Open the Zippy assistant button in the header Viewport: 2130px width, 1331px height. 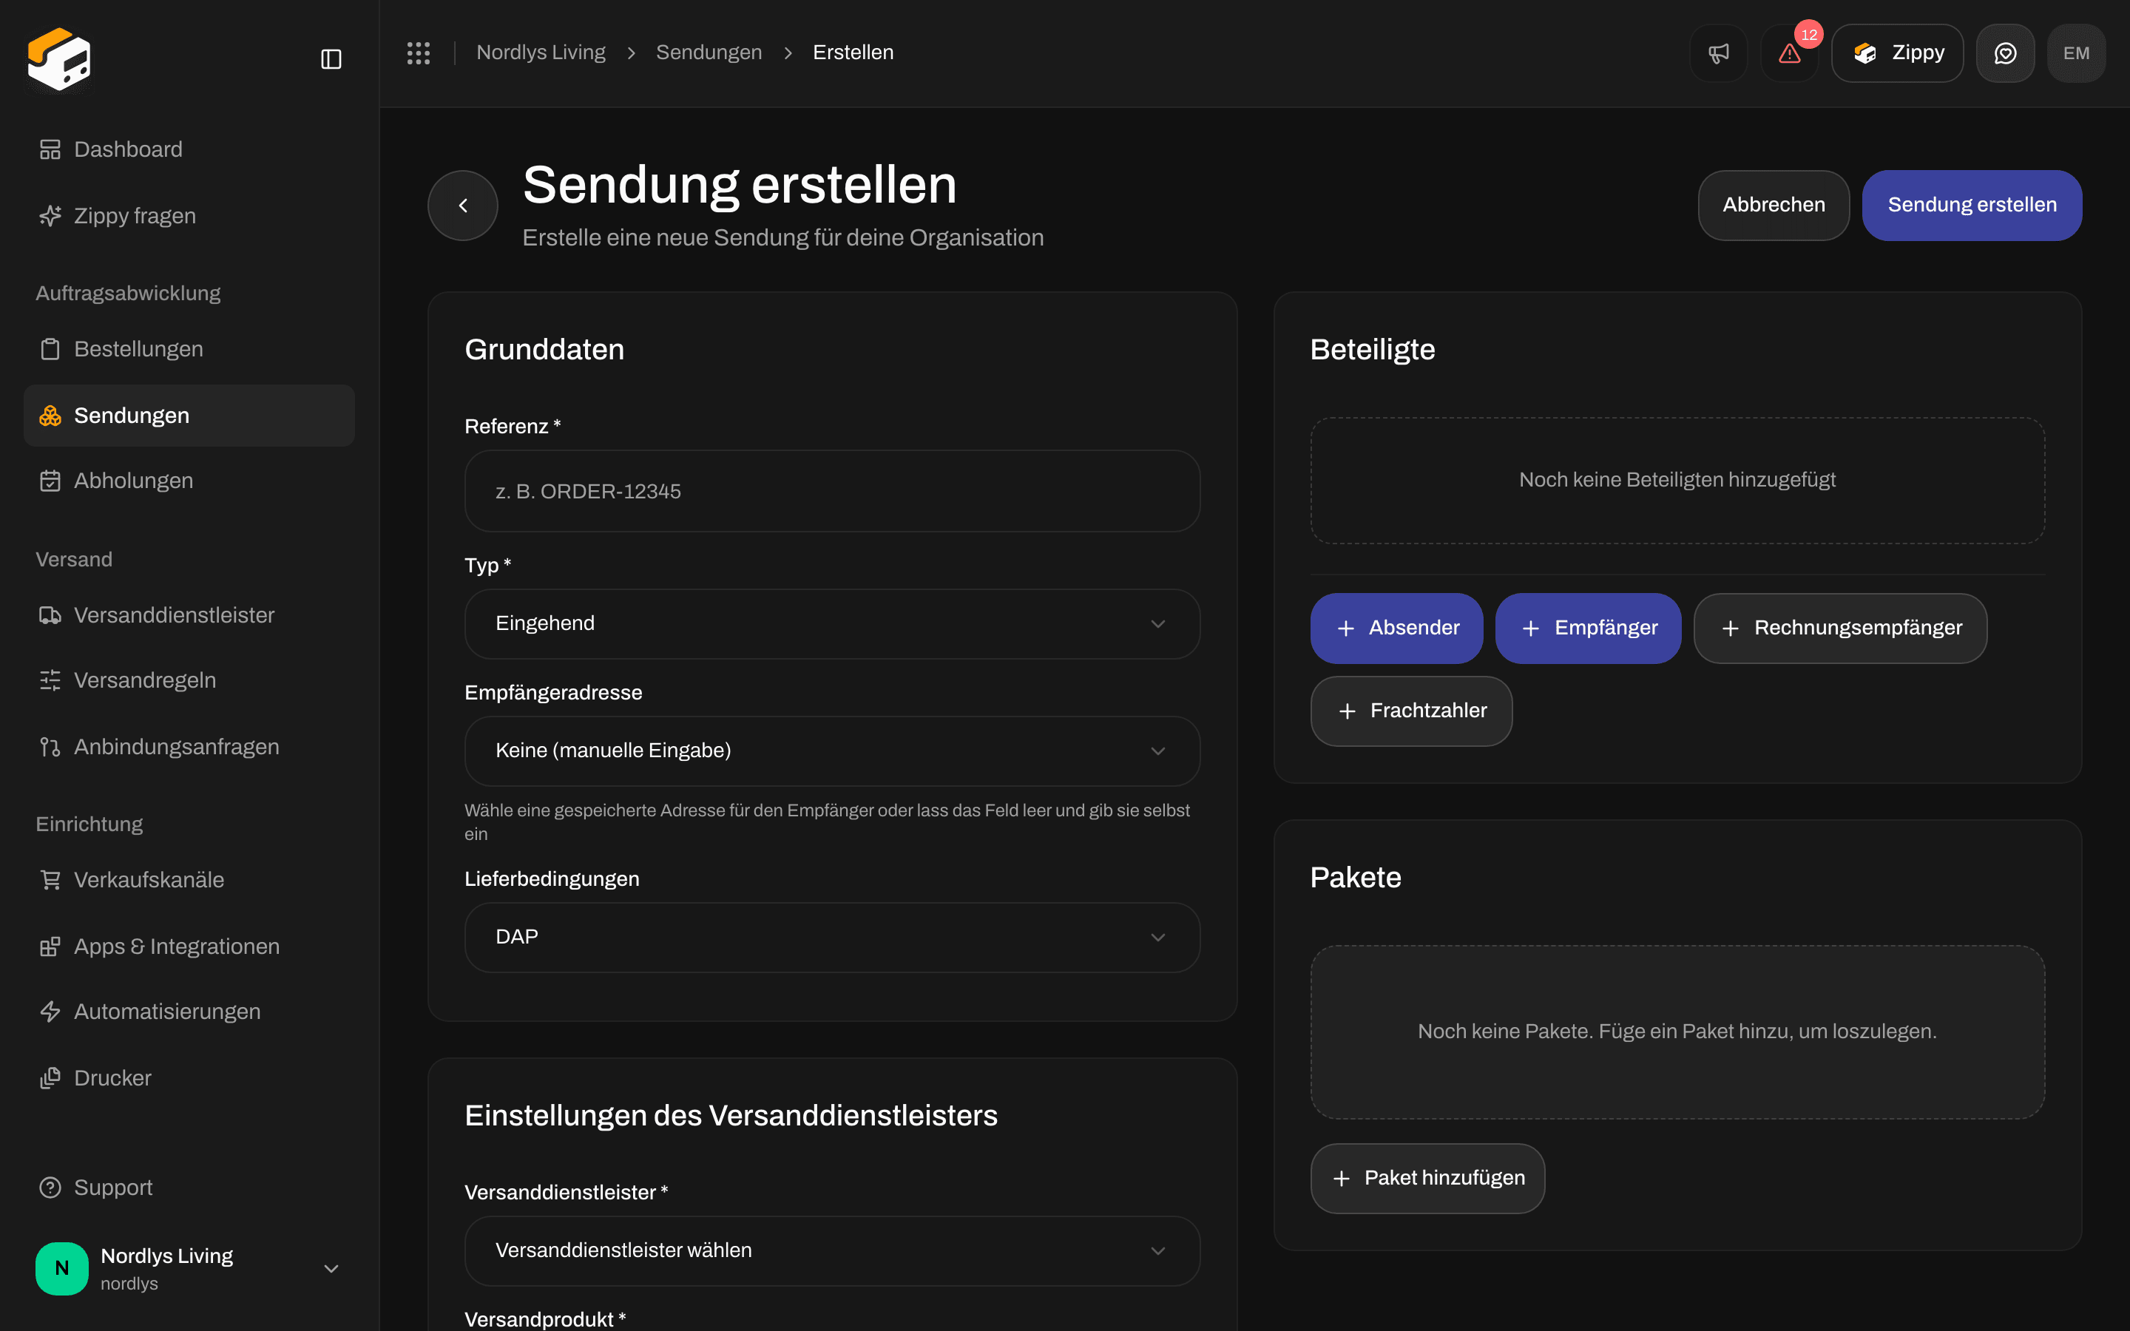[1898, 53]
